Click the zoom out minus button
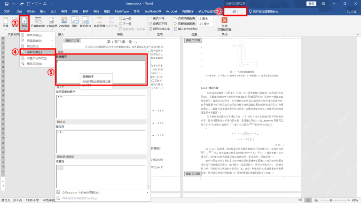Image resolution: width=361 pixels, height=203 pixels. click(x=322, y=200)
